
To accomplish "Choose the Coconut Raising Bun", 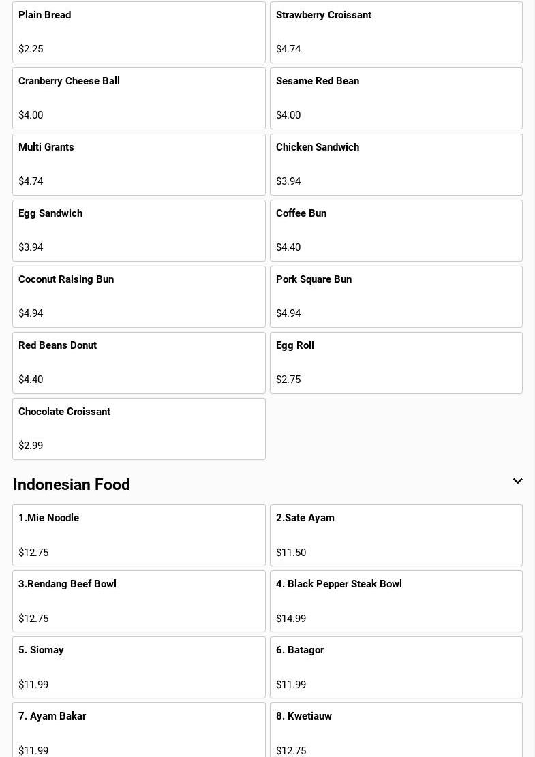I will 138,296.
